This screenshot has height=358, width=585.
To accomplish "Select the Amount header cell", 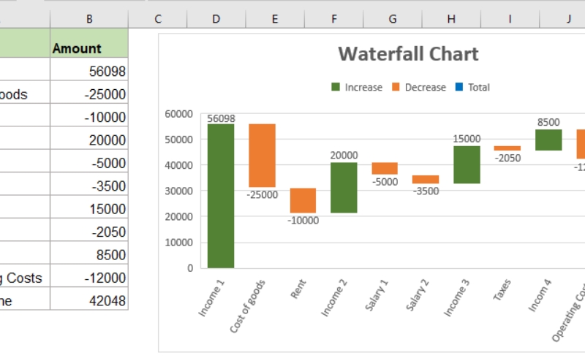I will coord(88,48).
